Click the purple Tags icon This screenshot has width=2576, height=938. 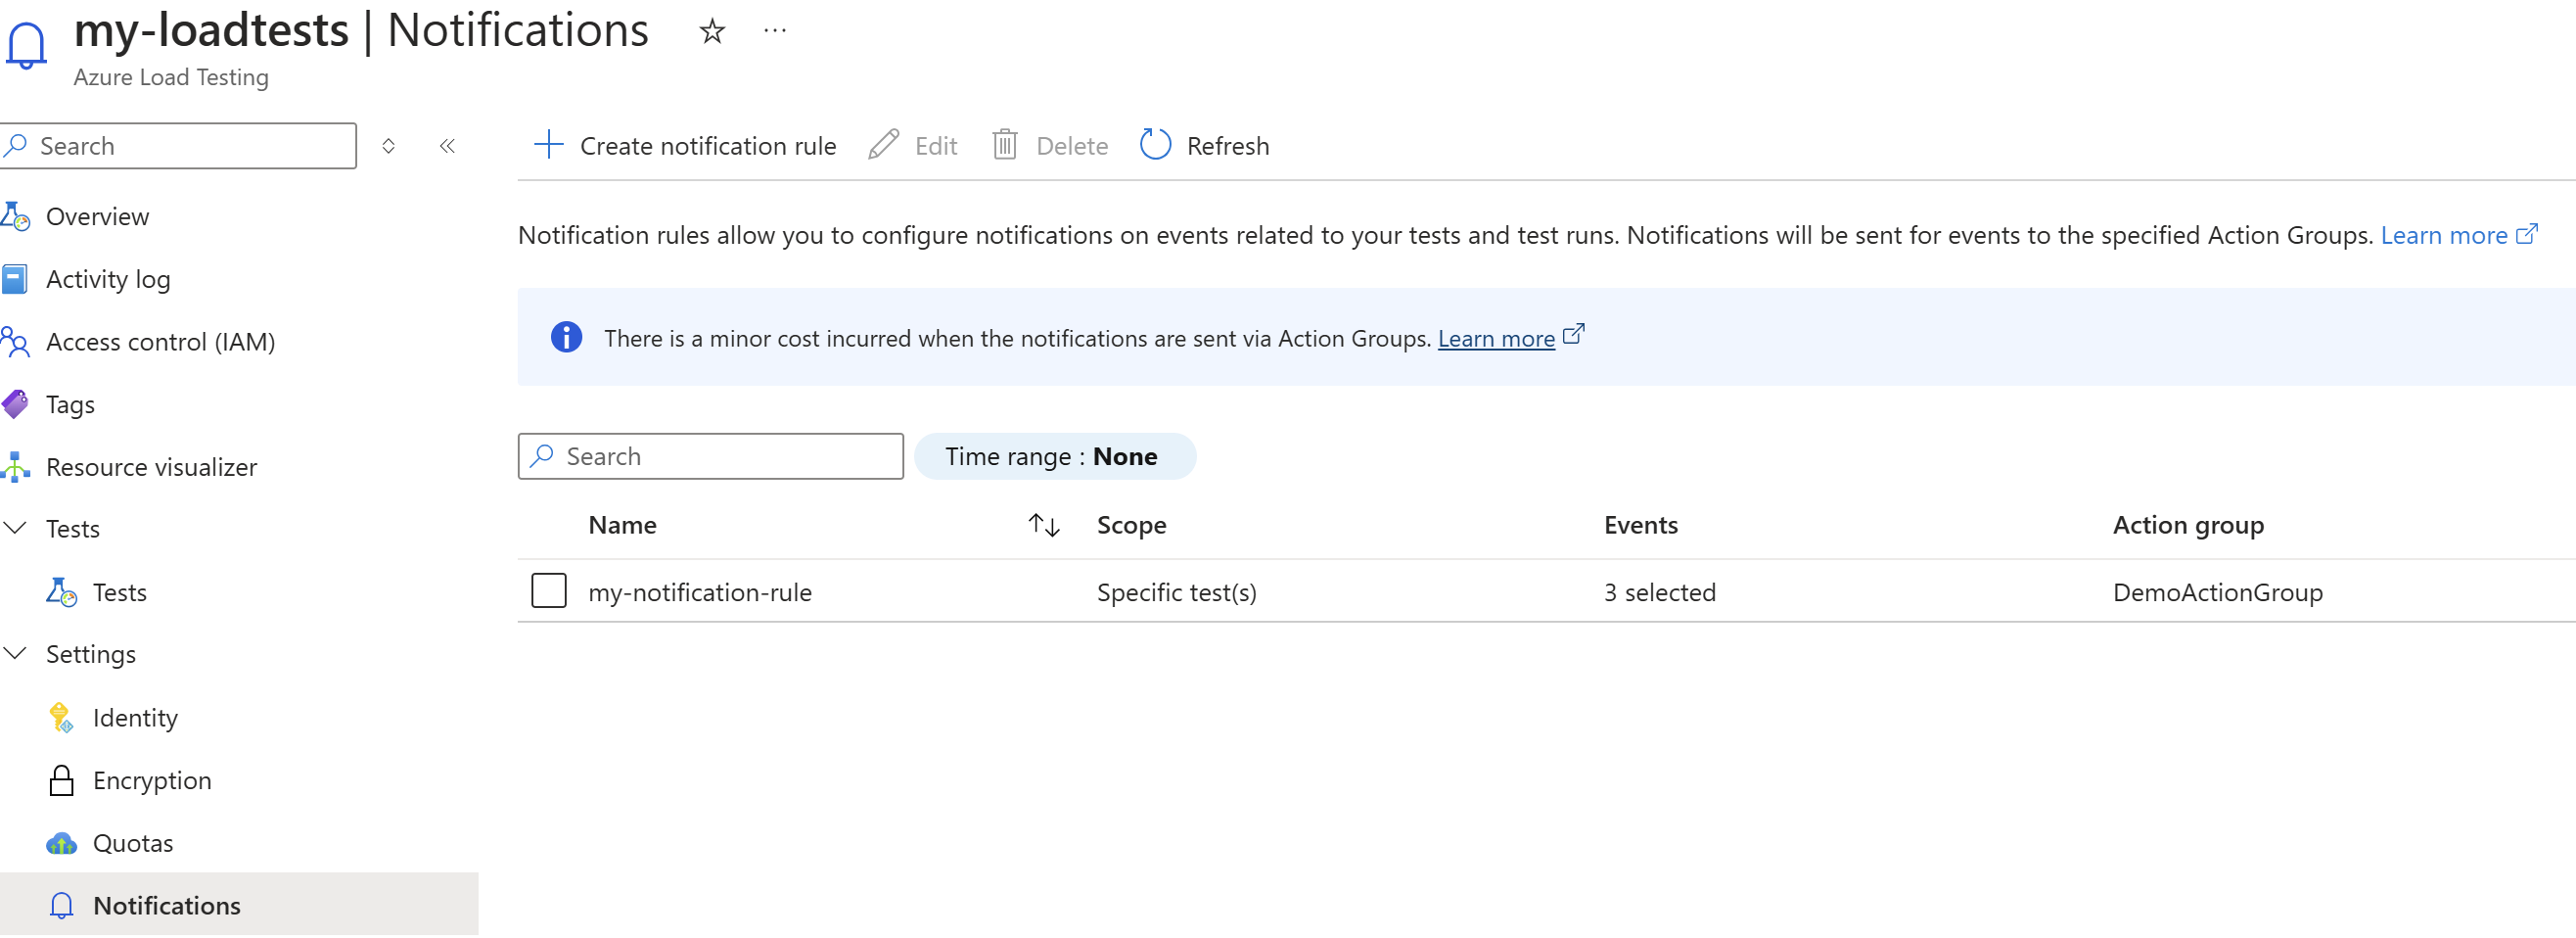[x=15, y=404]
